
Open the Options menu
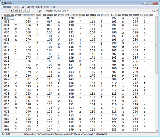coord(30,7)
